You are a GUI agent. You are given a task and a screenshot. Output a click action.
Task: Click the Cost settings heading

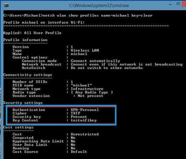(18, 127)
